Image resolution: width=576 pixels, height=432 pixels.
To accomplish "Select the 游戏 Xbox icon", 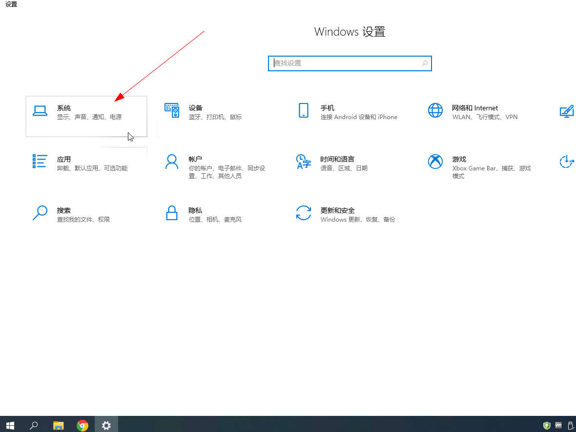I will tap(435, 162).
